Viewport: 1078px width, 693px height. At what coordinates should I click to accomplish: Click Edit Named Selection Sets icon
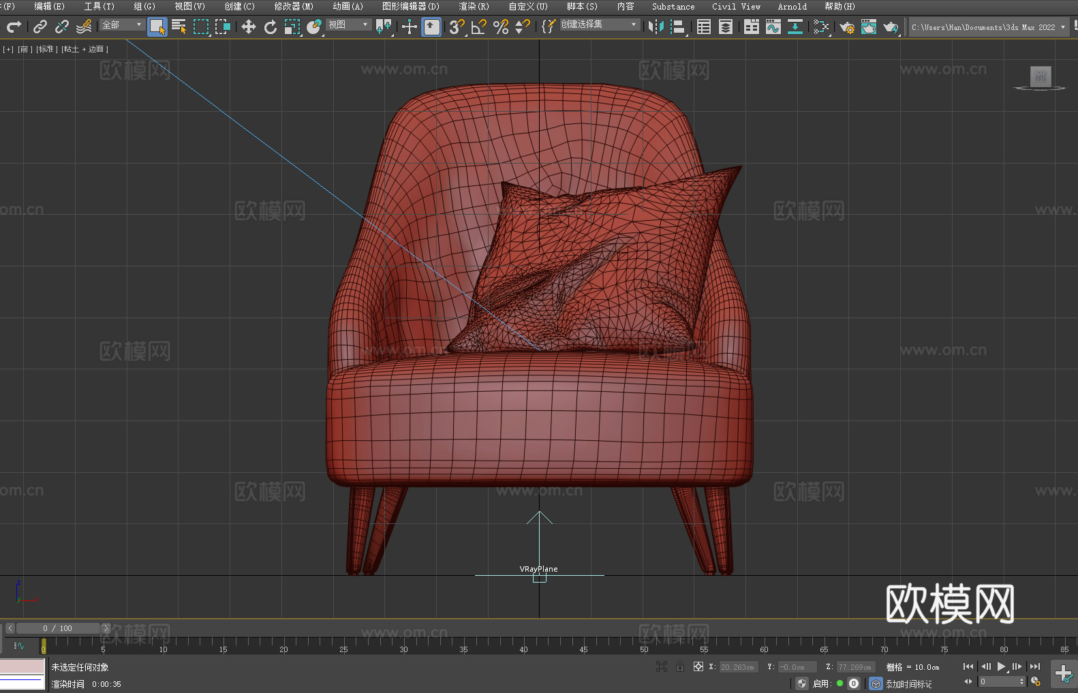[x=549, y=27]
